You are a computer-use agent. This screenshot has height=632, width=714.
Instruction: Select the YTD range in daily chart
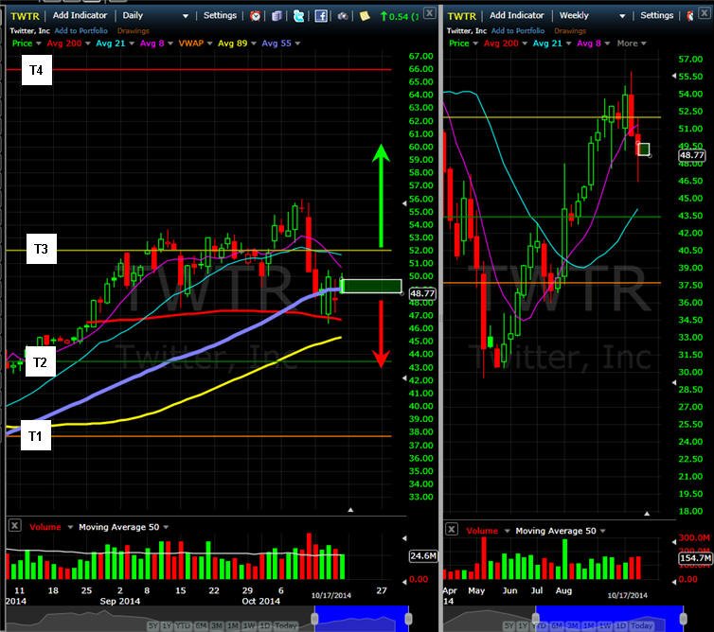tap(183, 626)
